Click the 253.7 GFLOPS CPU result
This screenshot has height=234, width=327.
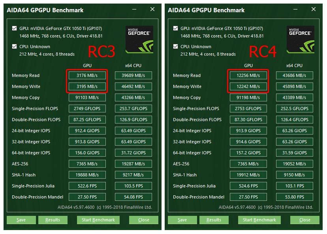pyautogui.click(x=133, y=109)
